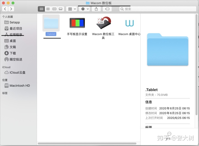Switch to icon view mode

click(41, 9)
